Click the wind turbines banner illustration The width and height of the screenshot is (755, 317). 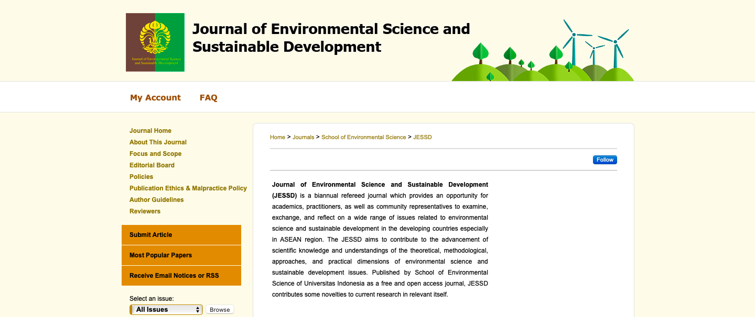point(543,50)
